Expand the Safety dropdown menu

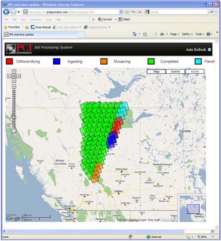tap(187, 34)
